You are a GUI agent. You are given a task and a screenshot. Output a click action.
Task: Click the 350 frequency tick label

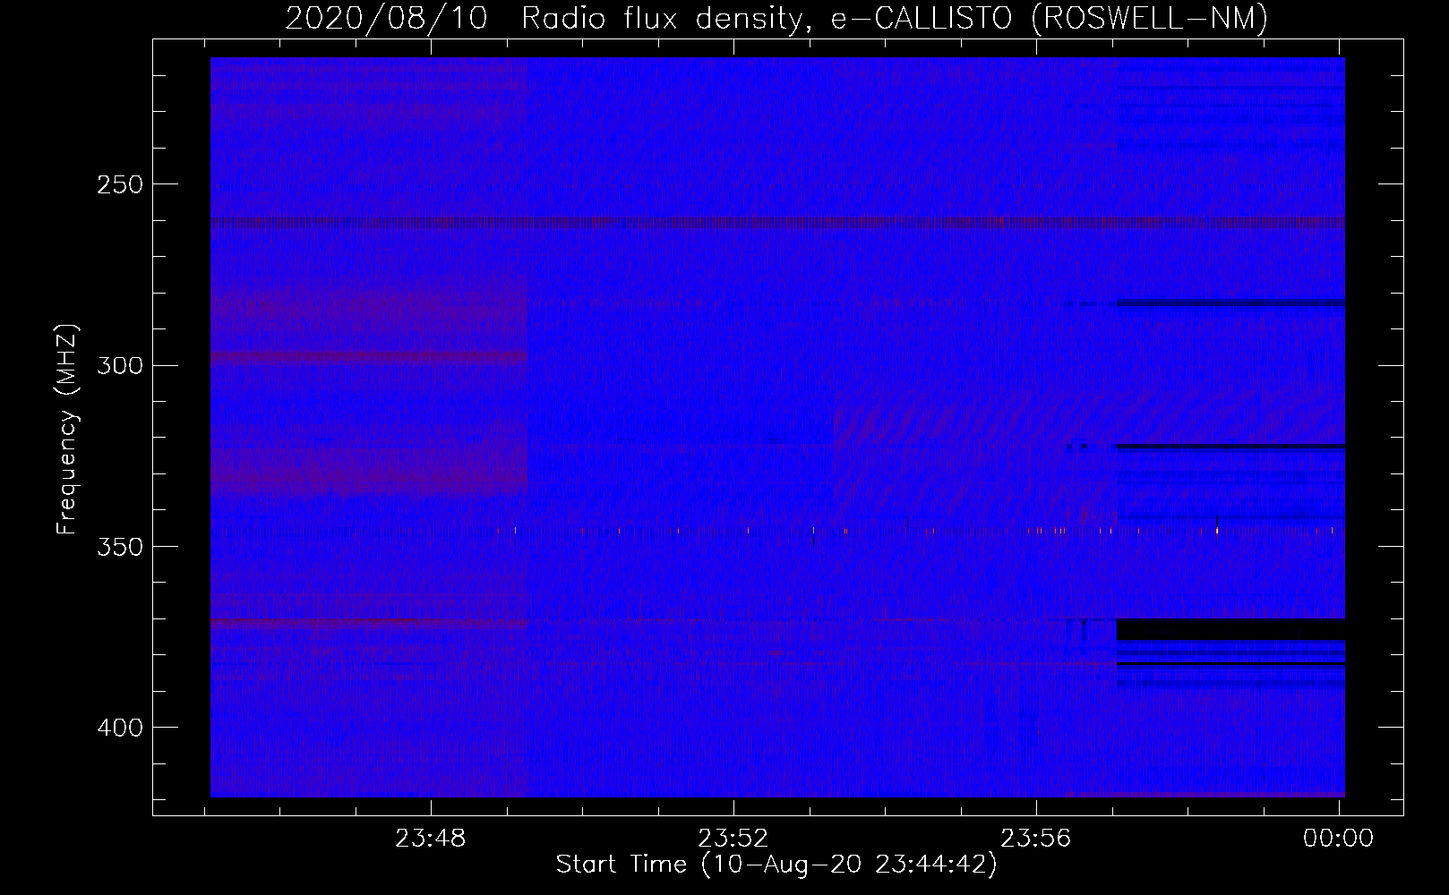[120, 547]
